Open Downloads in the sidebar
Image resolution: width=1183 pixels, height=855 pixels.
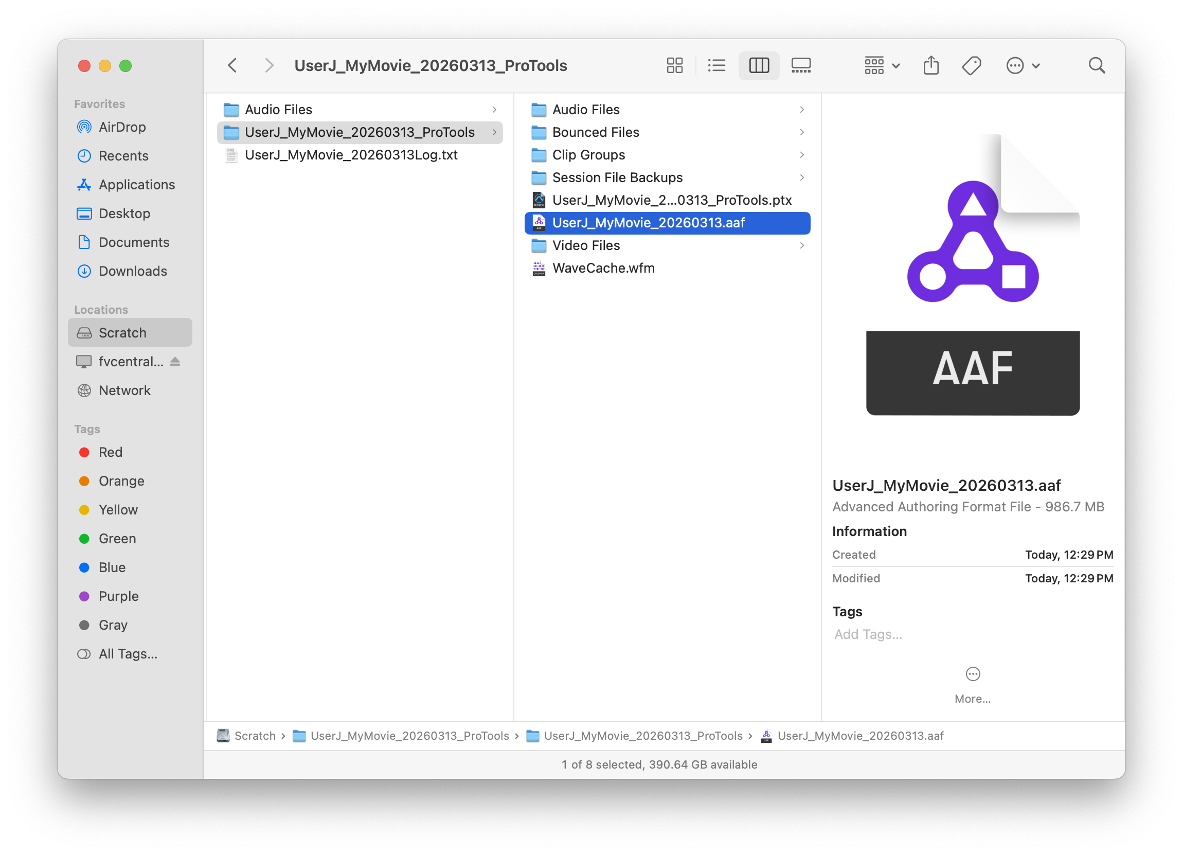(133, 271)
